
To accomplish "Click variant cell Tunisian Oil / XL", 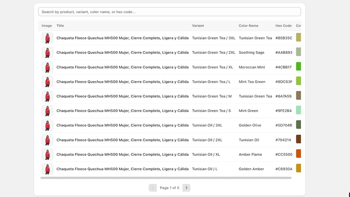I will tap(206, 155).
